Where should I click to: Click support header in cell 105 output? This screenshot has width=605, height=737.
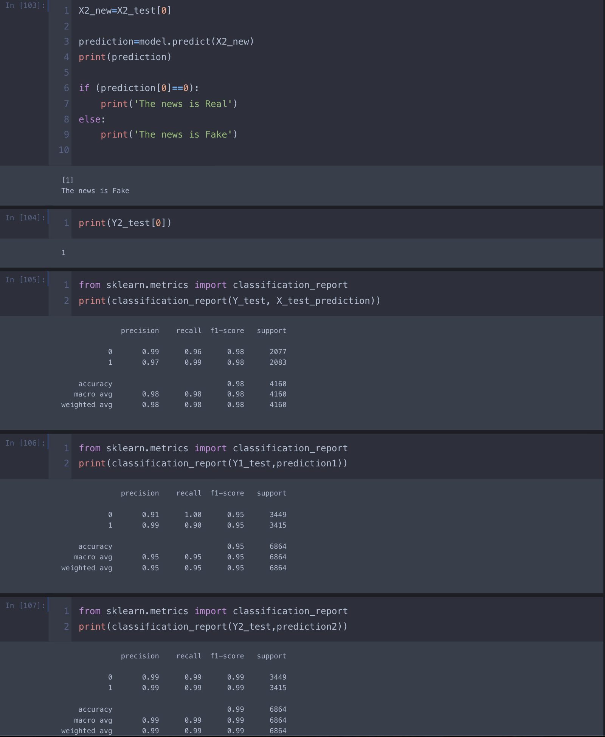(271, 331)
